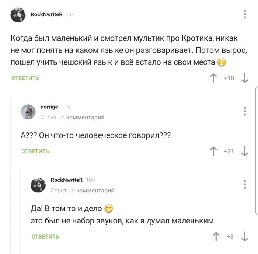The image size is (258, 254).
Task: Click the avatar on the third comment
Action: click(38, 185)
